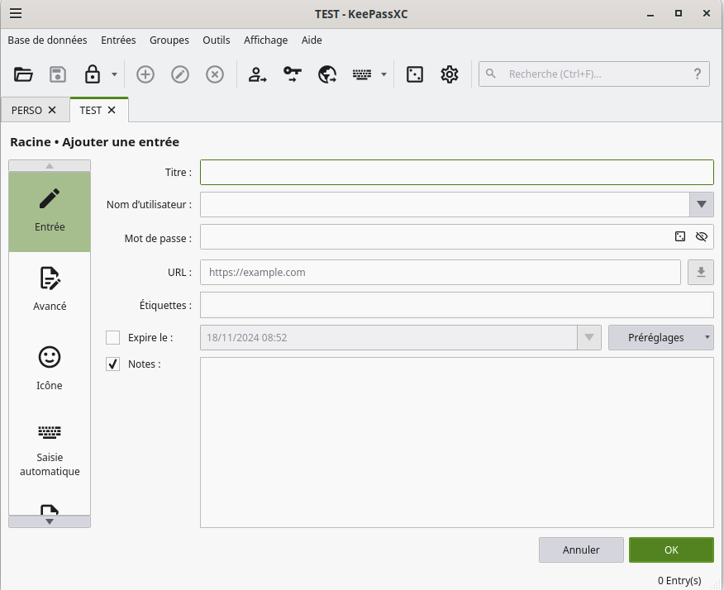Viewport: 724px width, 590px height.
Task: Toggle password visibility eye icon
Action: [x=702, y=237]
